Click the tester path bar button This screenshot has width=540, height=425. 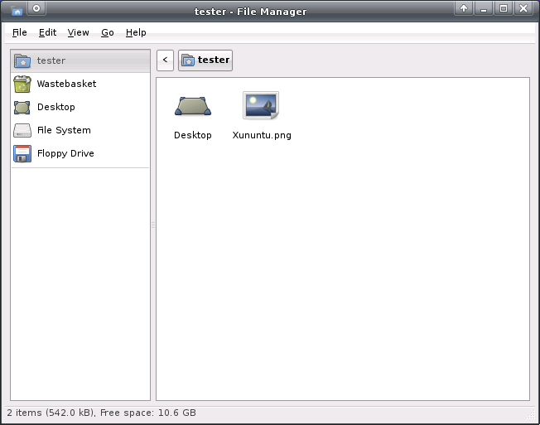pos(205,60)
